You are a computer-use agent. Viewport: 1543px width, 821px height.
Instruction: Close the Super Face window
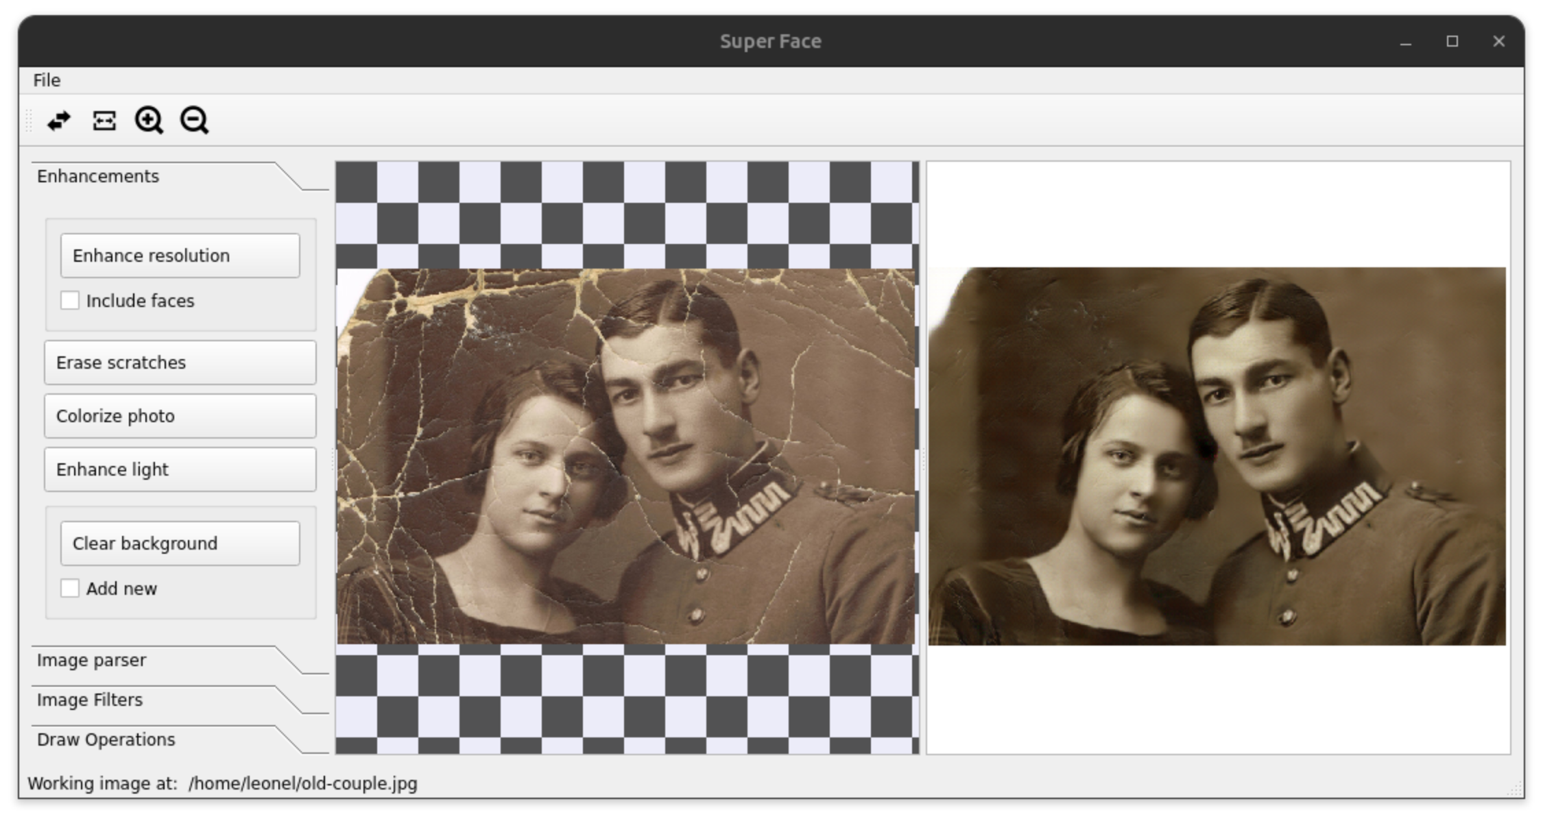click(1498, 42)
